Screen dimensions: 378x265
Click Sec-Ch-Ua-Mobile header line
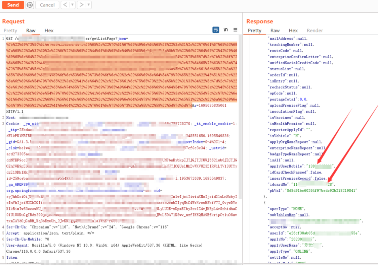[28, 239]
